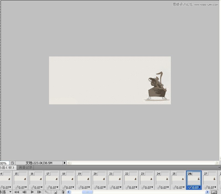The image size is (221, 194).
Task: Click document size 文档:223.0K/38.5M text
Action: coord(39,163)
